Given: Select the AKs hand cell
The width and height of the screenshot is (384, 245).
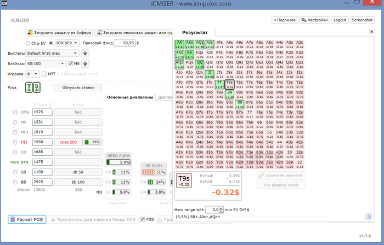Looking at the screenshot, I should (190, 44).
